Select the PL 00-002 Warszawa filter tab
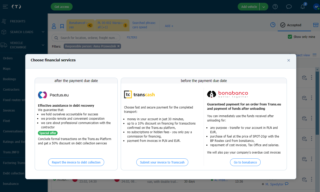The image size is (320, 192). pos(112,25)
